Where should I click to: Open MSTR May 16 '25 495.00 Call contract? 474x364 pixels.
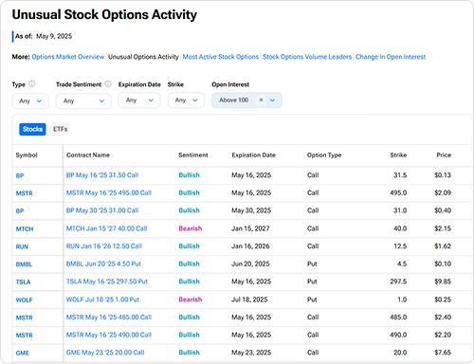[109, 193]
